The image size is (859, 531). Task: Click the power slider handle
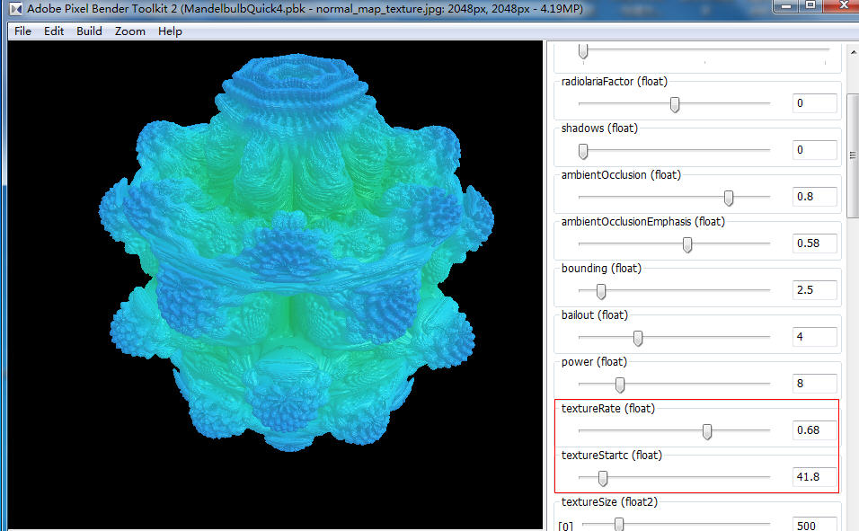click(620, 385)
